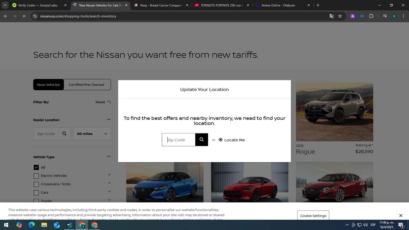This screenshot has height=230, width=409.
Task: Open the tab search dropdown arrow
Action: tap(5, 5)
